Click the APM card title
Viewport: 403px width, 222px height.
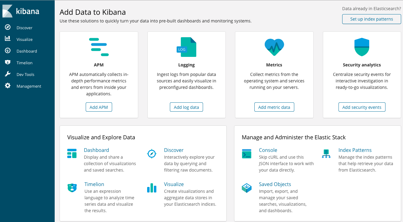(x=99, y=65)
